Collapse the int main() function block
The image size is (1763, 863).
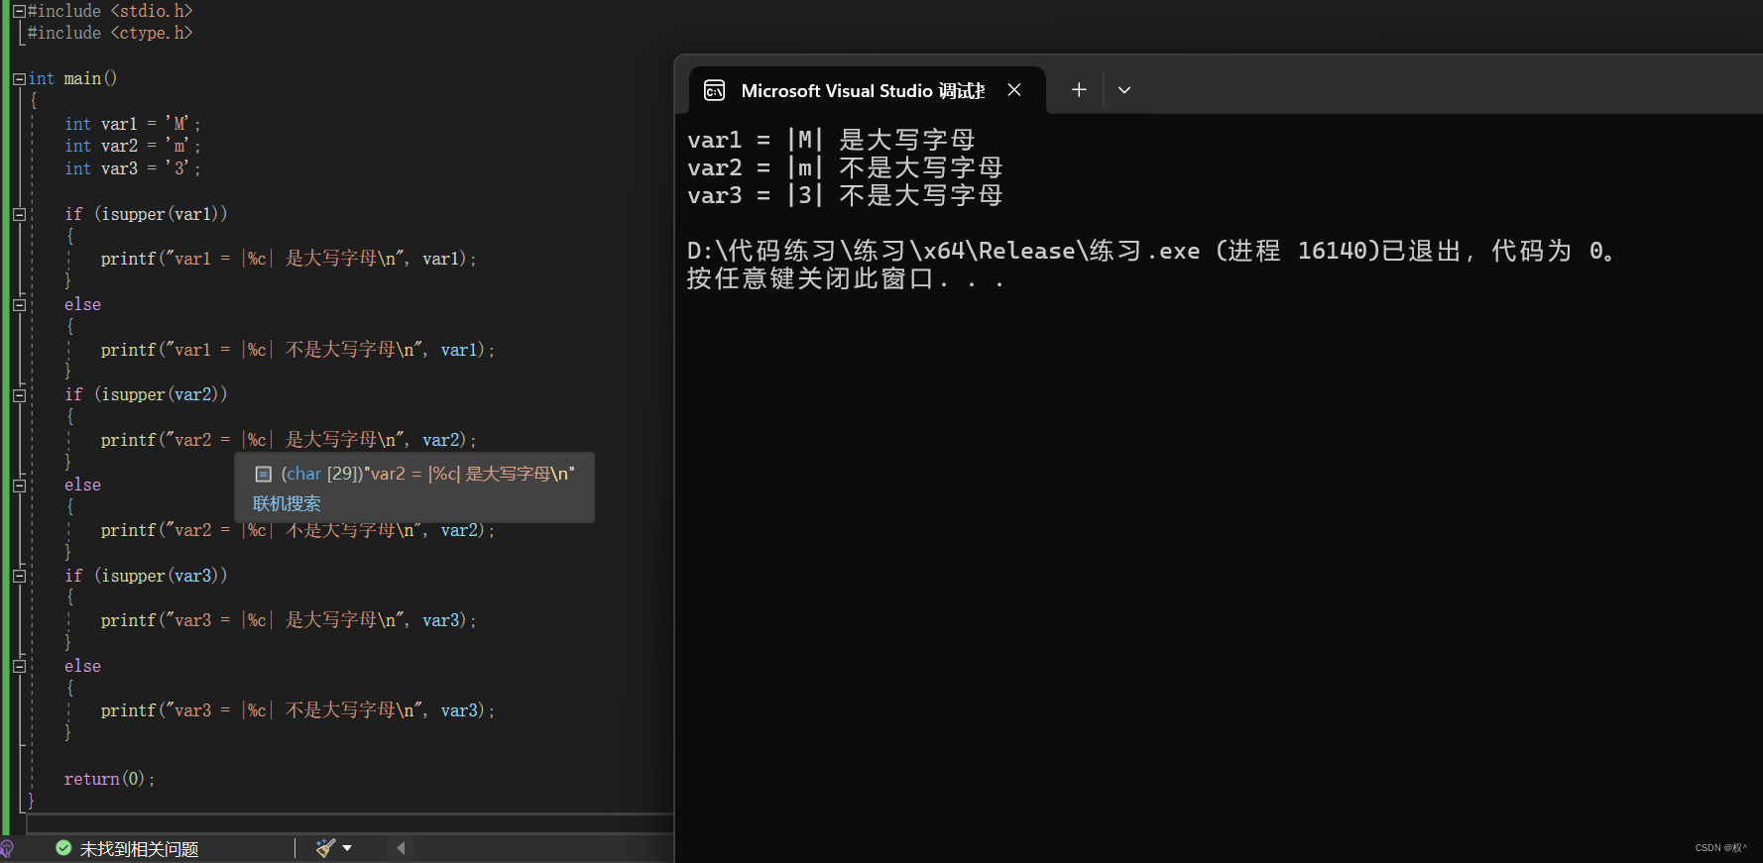click(19, 78)
